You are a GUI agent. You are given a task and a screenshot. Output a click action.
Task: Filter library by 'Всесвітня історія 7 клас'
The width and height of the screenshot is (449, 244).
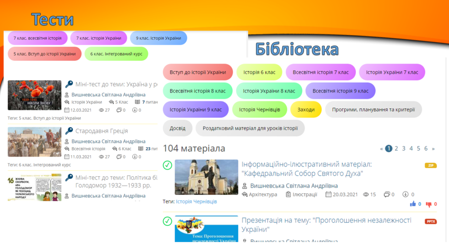(321, 72)
